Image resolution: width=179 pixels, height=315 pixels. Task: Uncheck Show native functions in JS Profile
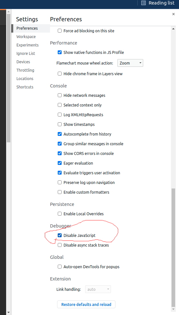click(60, 52)
